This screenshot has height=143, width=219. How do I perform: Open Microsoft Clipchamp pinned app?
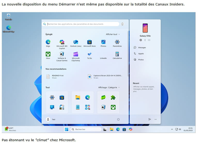(76, 56)
